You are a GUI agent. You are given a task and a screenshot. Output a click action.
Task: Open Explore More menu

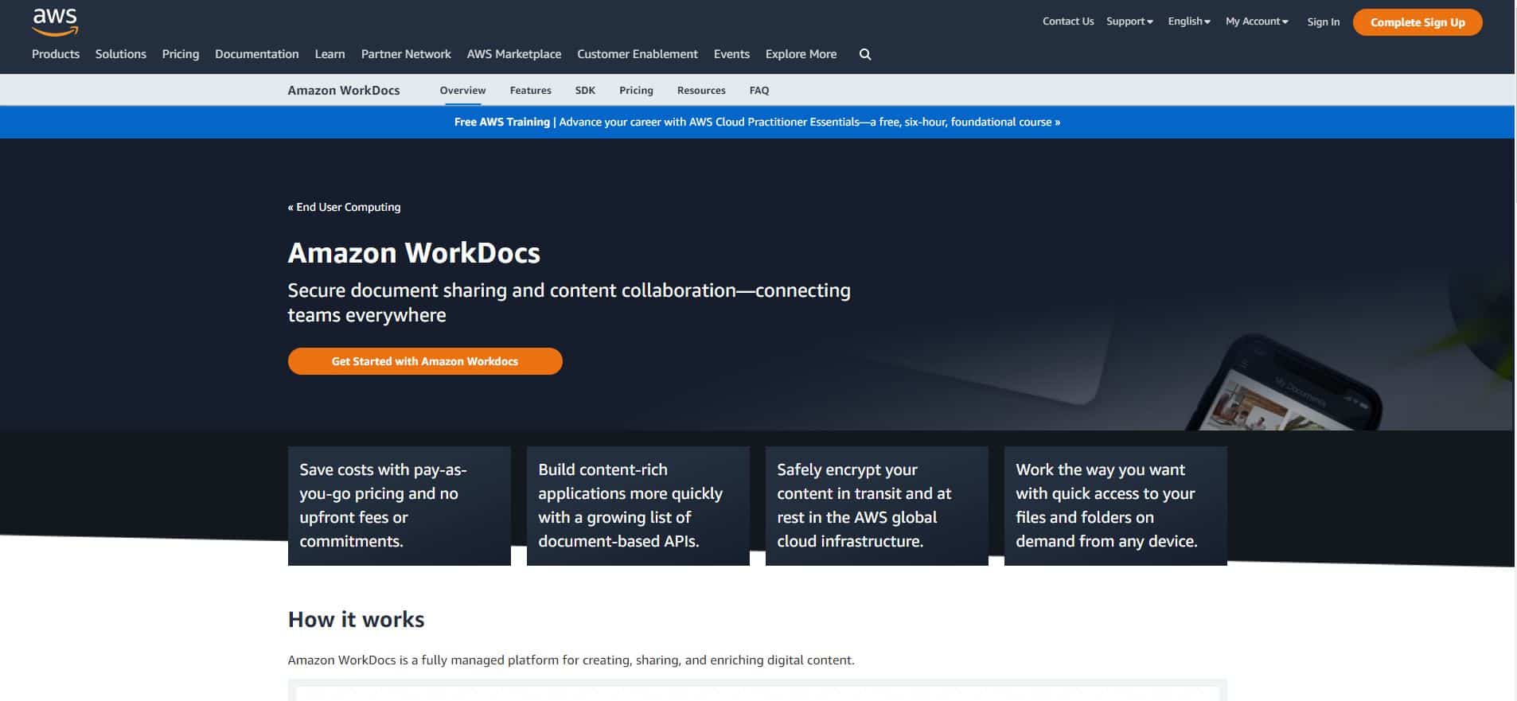point(801,54)
